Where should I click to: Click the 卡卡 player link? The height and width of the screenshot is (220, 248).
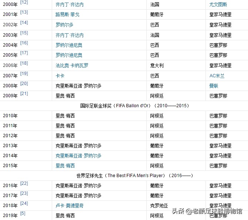(x=60, y=76)
